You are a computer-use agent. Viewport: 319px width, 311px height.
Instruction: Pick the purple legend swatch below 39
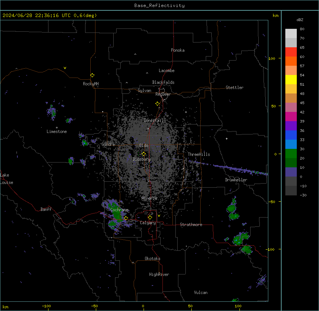click(291, 126)
